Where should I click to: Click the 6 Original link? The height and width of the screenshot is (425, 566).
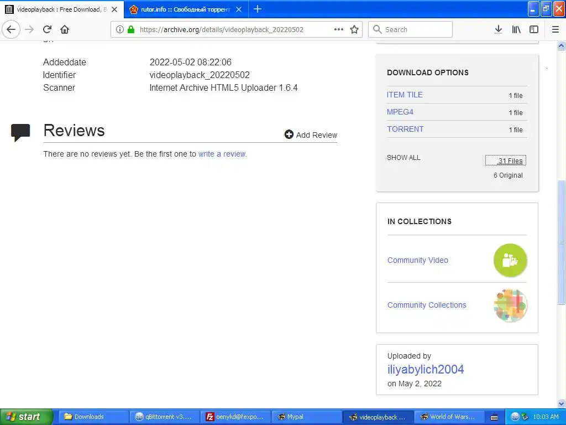[x=508, y=175]
